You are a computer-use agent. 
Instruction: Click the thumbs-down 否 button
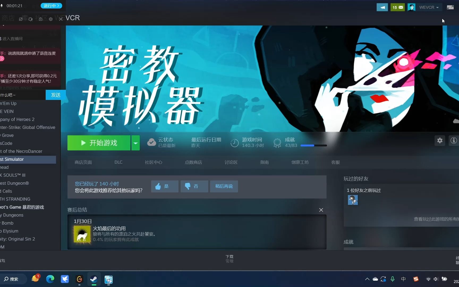point(194,186)
